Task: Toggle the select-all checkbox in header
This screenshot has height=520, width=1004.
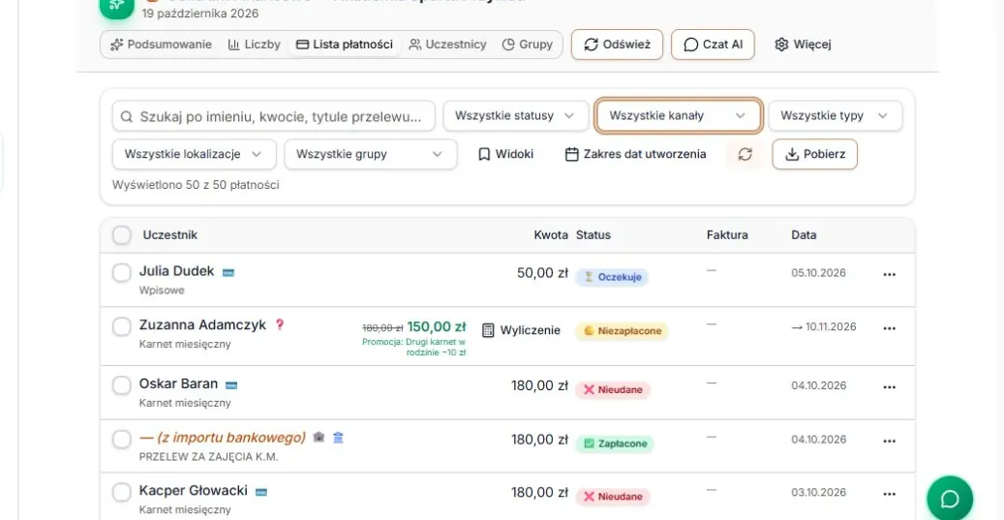Action: point(122,235)
